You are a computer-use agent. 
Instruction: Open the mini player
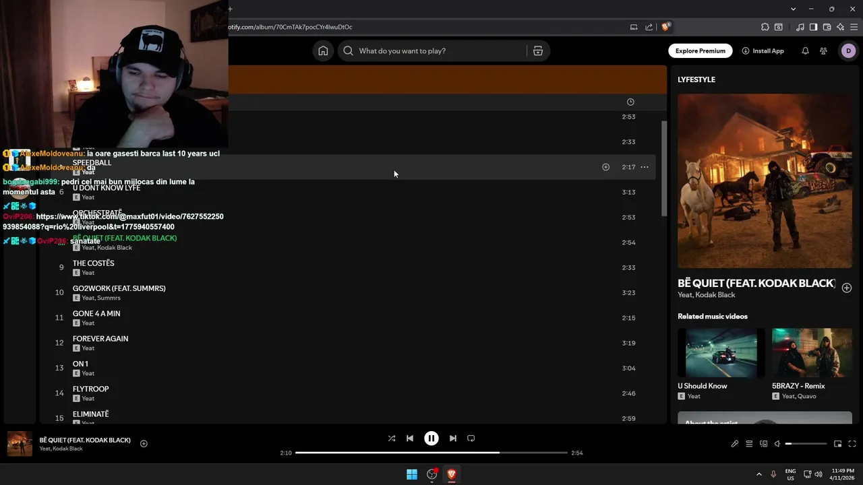837,444
